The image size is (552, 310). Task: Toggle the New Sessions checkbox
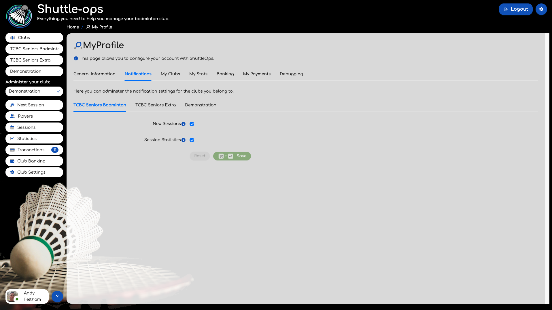[x=192, y=124]
